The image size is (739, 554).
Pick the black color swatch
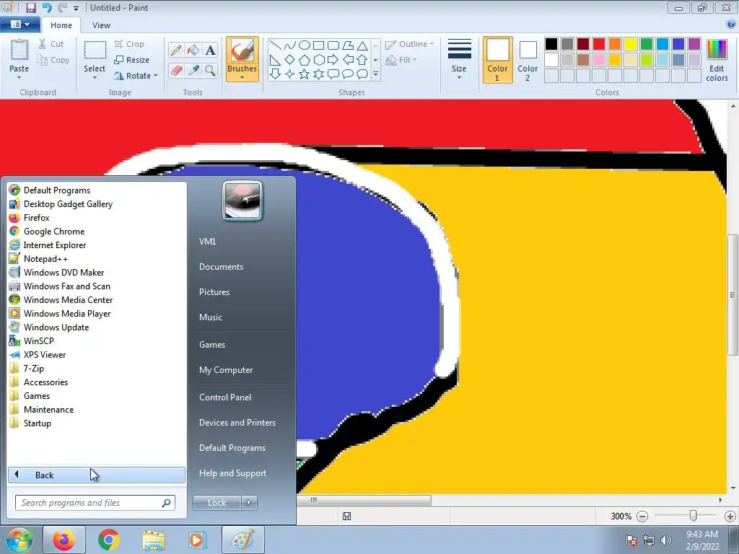click(551, 44)
